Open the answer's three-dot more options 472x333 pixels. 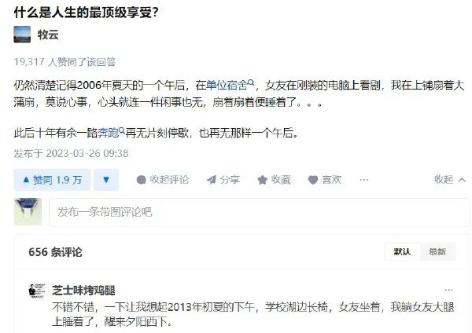tap(364, 180)
